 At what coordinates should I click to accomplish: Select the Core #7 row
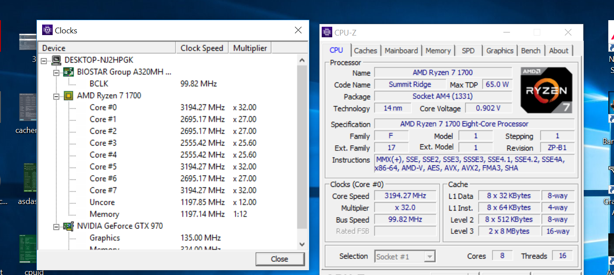tap(103, 190)
